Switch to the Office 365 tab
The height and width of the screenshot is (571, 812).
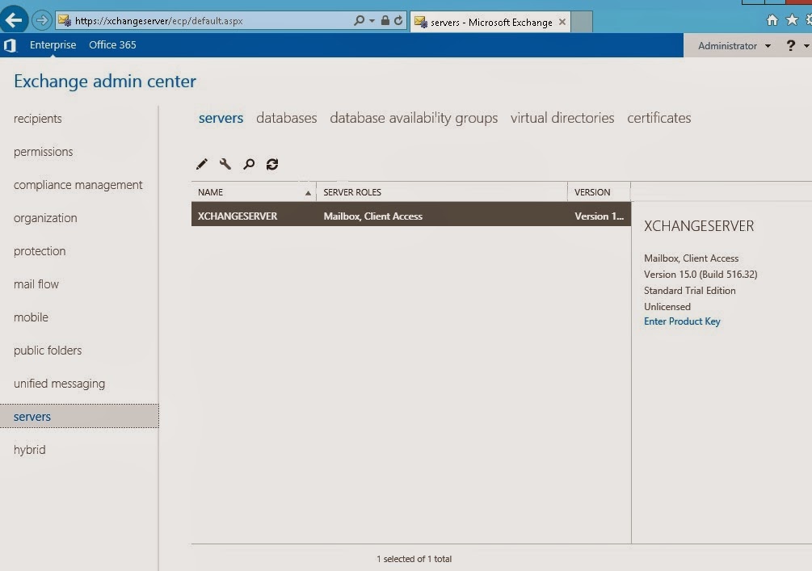[112, 45]
